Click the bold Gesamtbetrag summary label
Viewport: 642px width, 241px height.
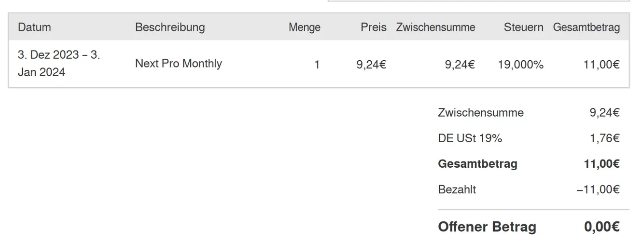[x=477, y=164]
